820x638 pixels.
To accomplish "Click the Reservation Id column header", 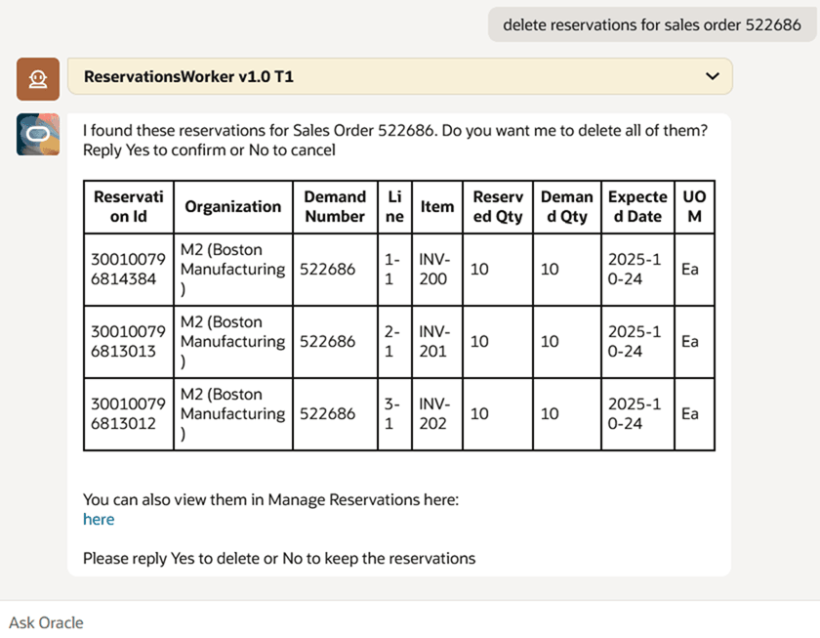I will [x=128, y=206].
